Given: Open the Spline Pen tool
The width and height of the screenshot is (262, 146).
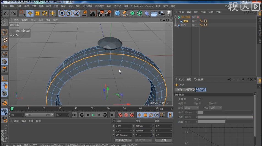Looking at the screenshot, I should coord(125,13).
